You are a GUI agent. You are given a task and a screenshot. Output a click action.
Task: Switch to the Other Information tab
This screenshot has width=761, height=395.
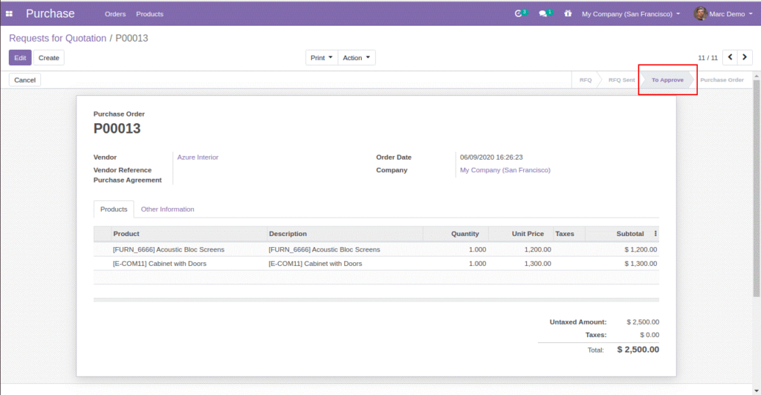pyautogui.click(x=167, y=209)
